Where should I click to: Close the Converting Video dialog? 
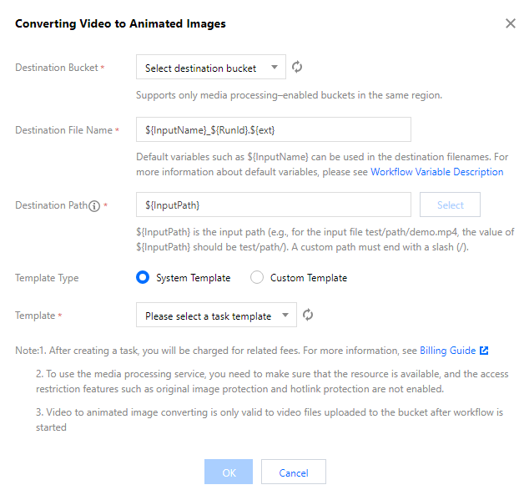tap(511, 23)
